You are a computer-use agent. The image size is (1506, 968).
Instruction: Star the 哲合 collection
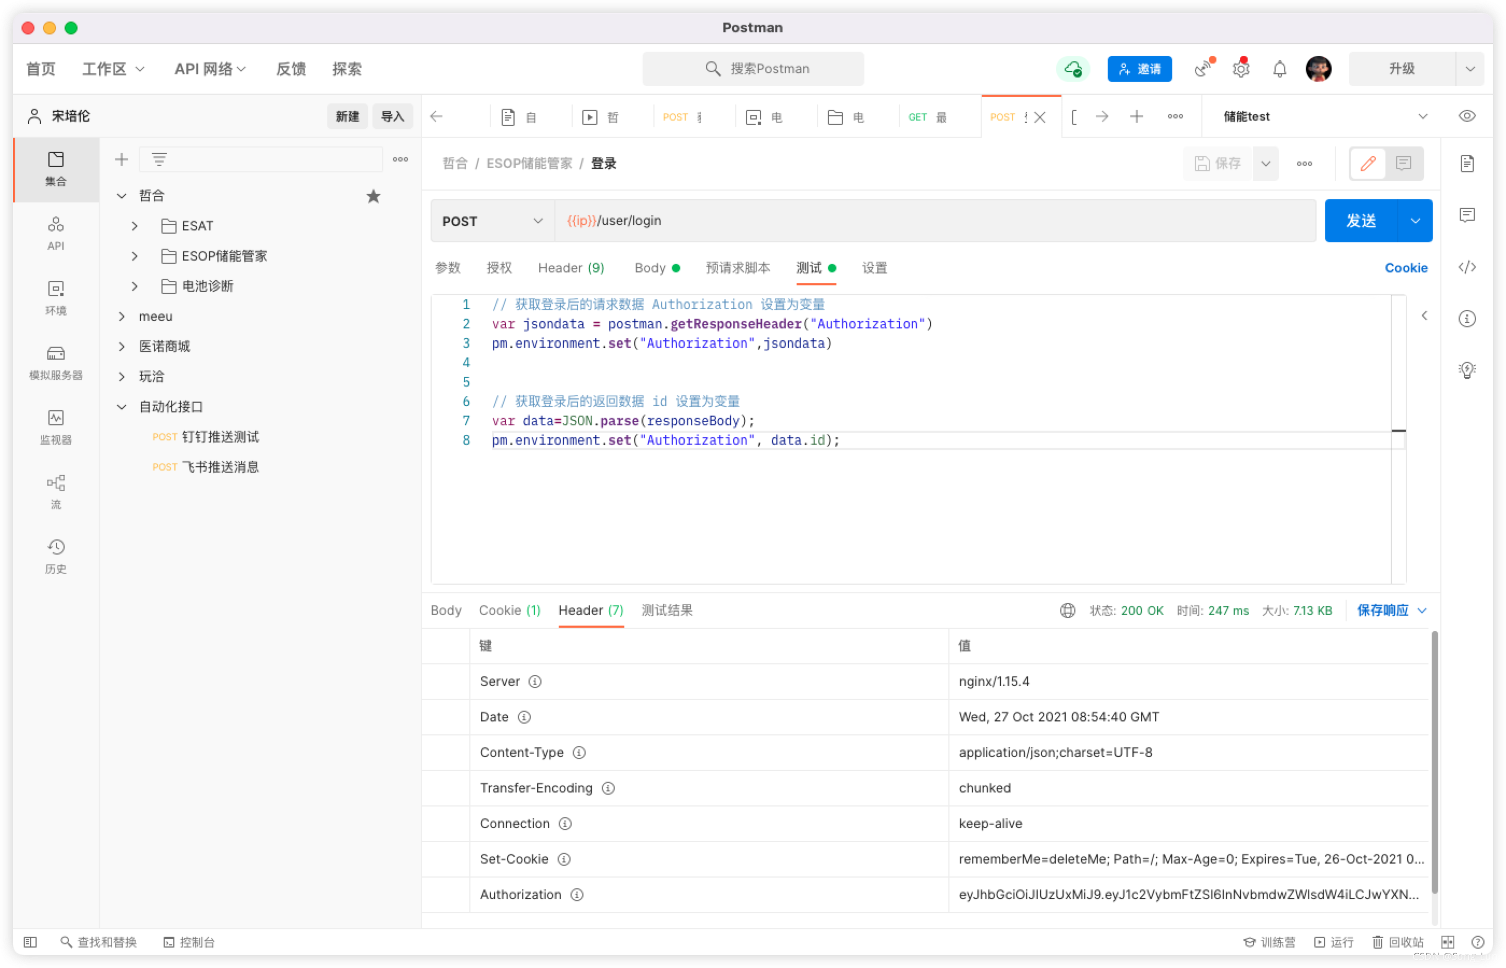point(373,196)
